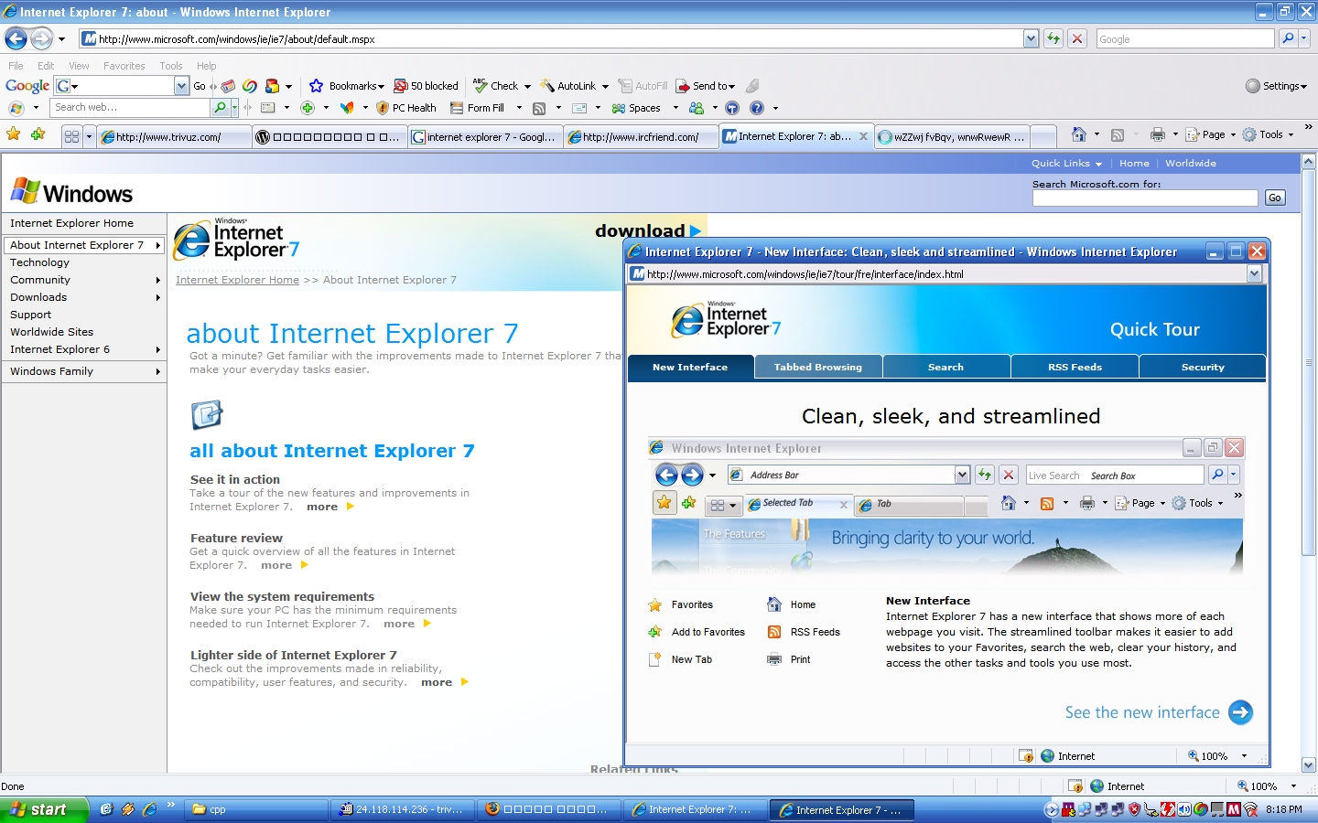
Task: Click the popup window's yellow Favorites star icon
Action: click(664, 502)
